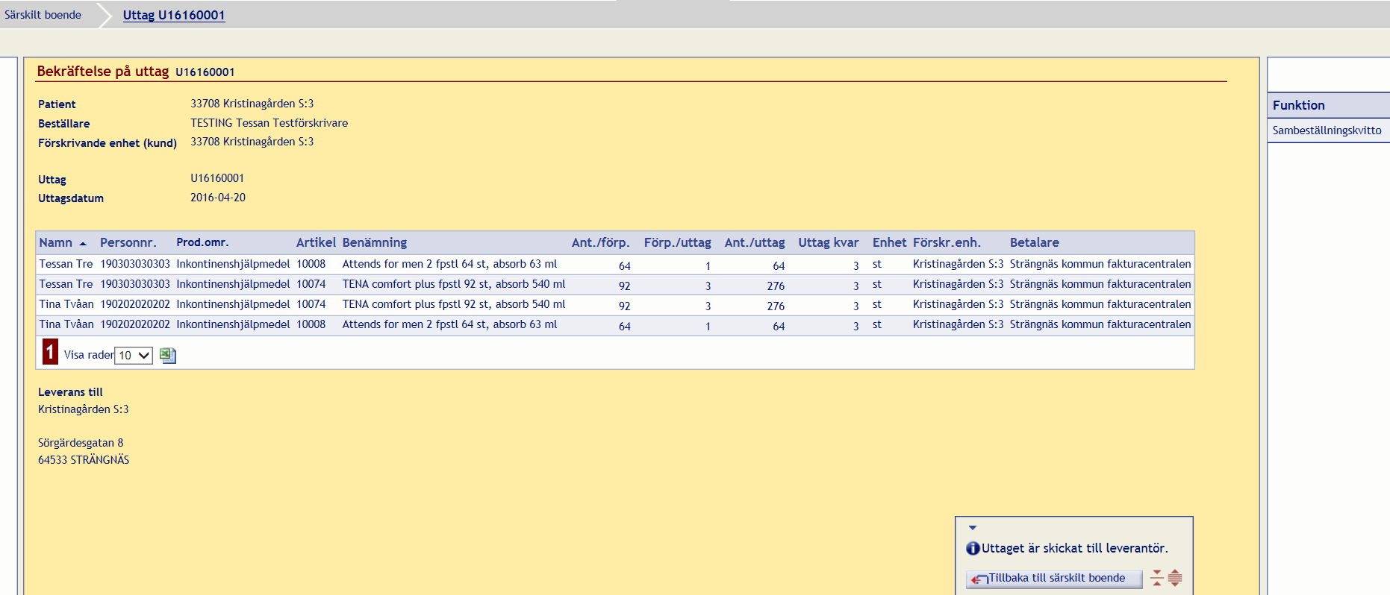Export the table to Excel
The image size is (1390, 595).
pos(168,355)
